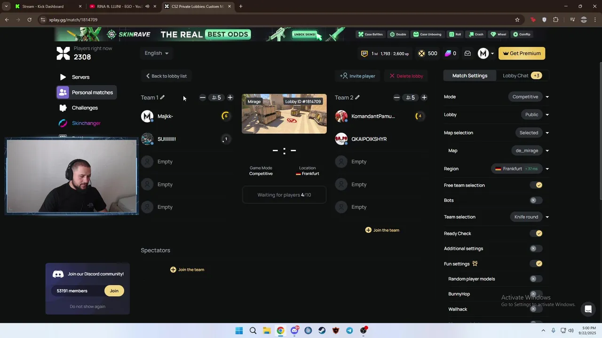
Task: Open the English language dropdown
Action: (157, 53)
